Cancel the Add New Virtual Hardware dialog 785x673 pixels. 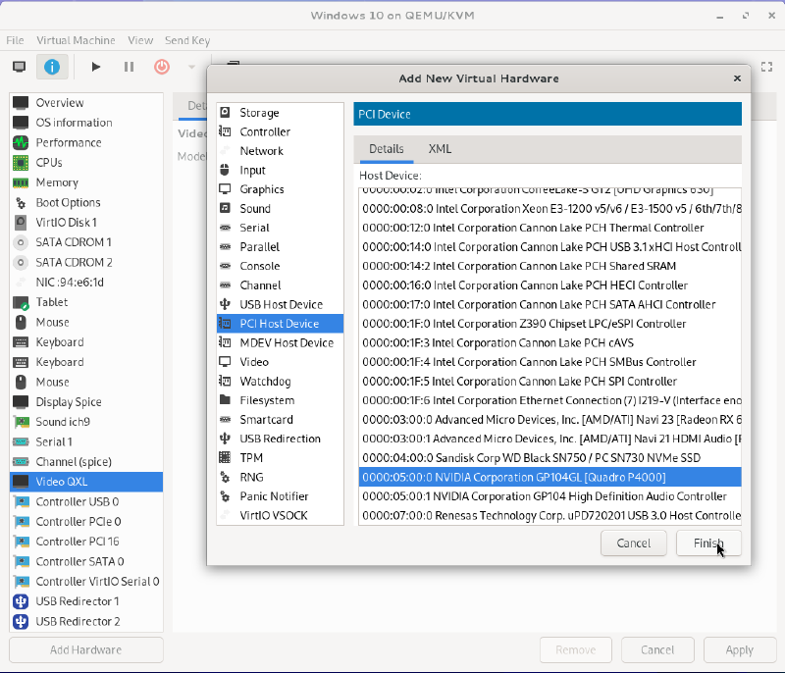coord(634,544)
